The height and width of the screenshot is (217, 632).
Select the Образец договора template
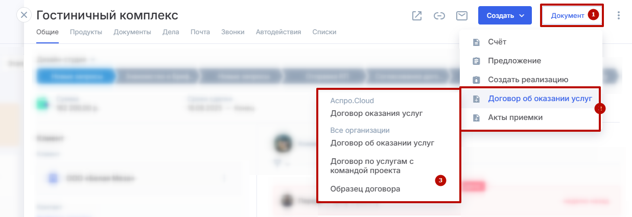[365, 189]
